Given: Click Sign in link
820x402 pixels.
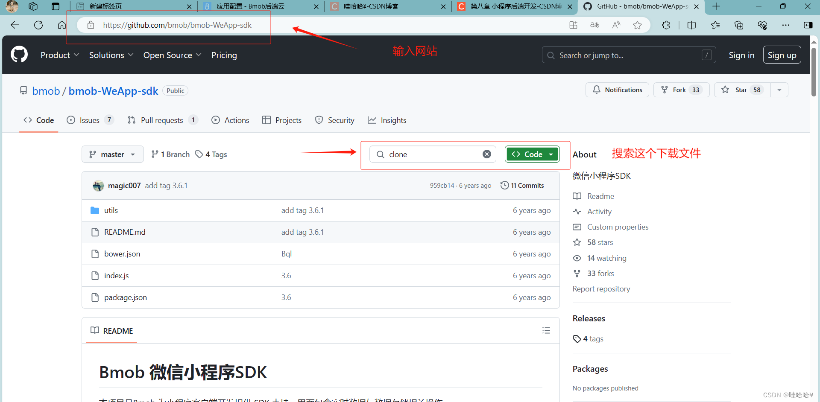Looking at the screenshot, I should click(x=741, y=55).
